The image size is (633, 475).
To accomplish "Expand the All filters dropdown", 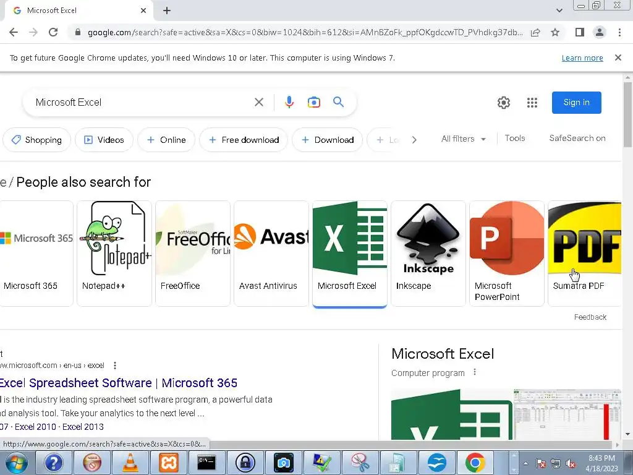I will 463,139.
